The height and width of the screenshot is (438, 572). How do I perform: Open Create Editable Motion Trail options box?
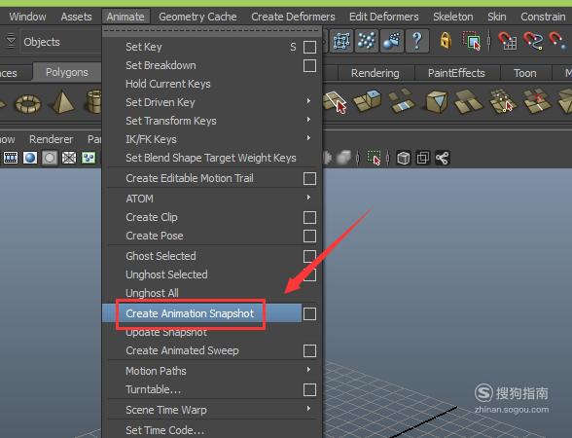click(309, 179)
